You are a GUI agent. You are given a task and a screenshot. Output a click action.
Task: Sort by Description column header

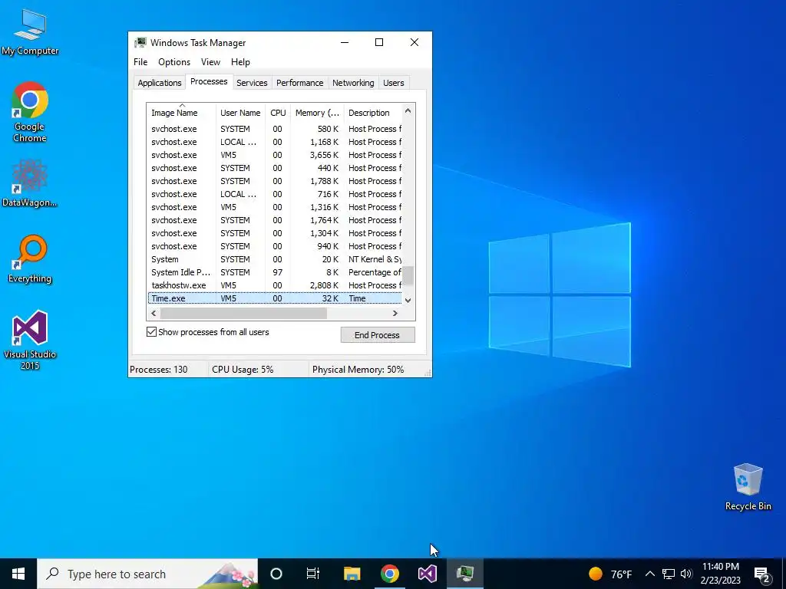(373, 113)
